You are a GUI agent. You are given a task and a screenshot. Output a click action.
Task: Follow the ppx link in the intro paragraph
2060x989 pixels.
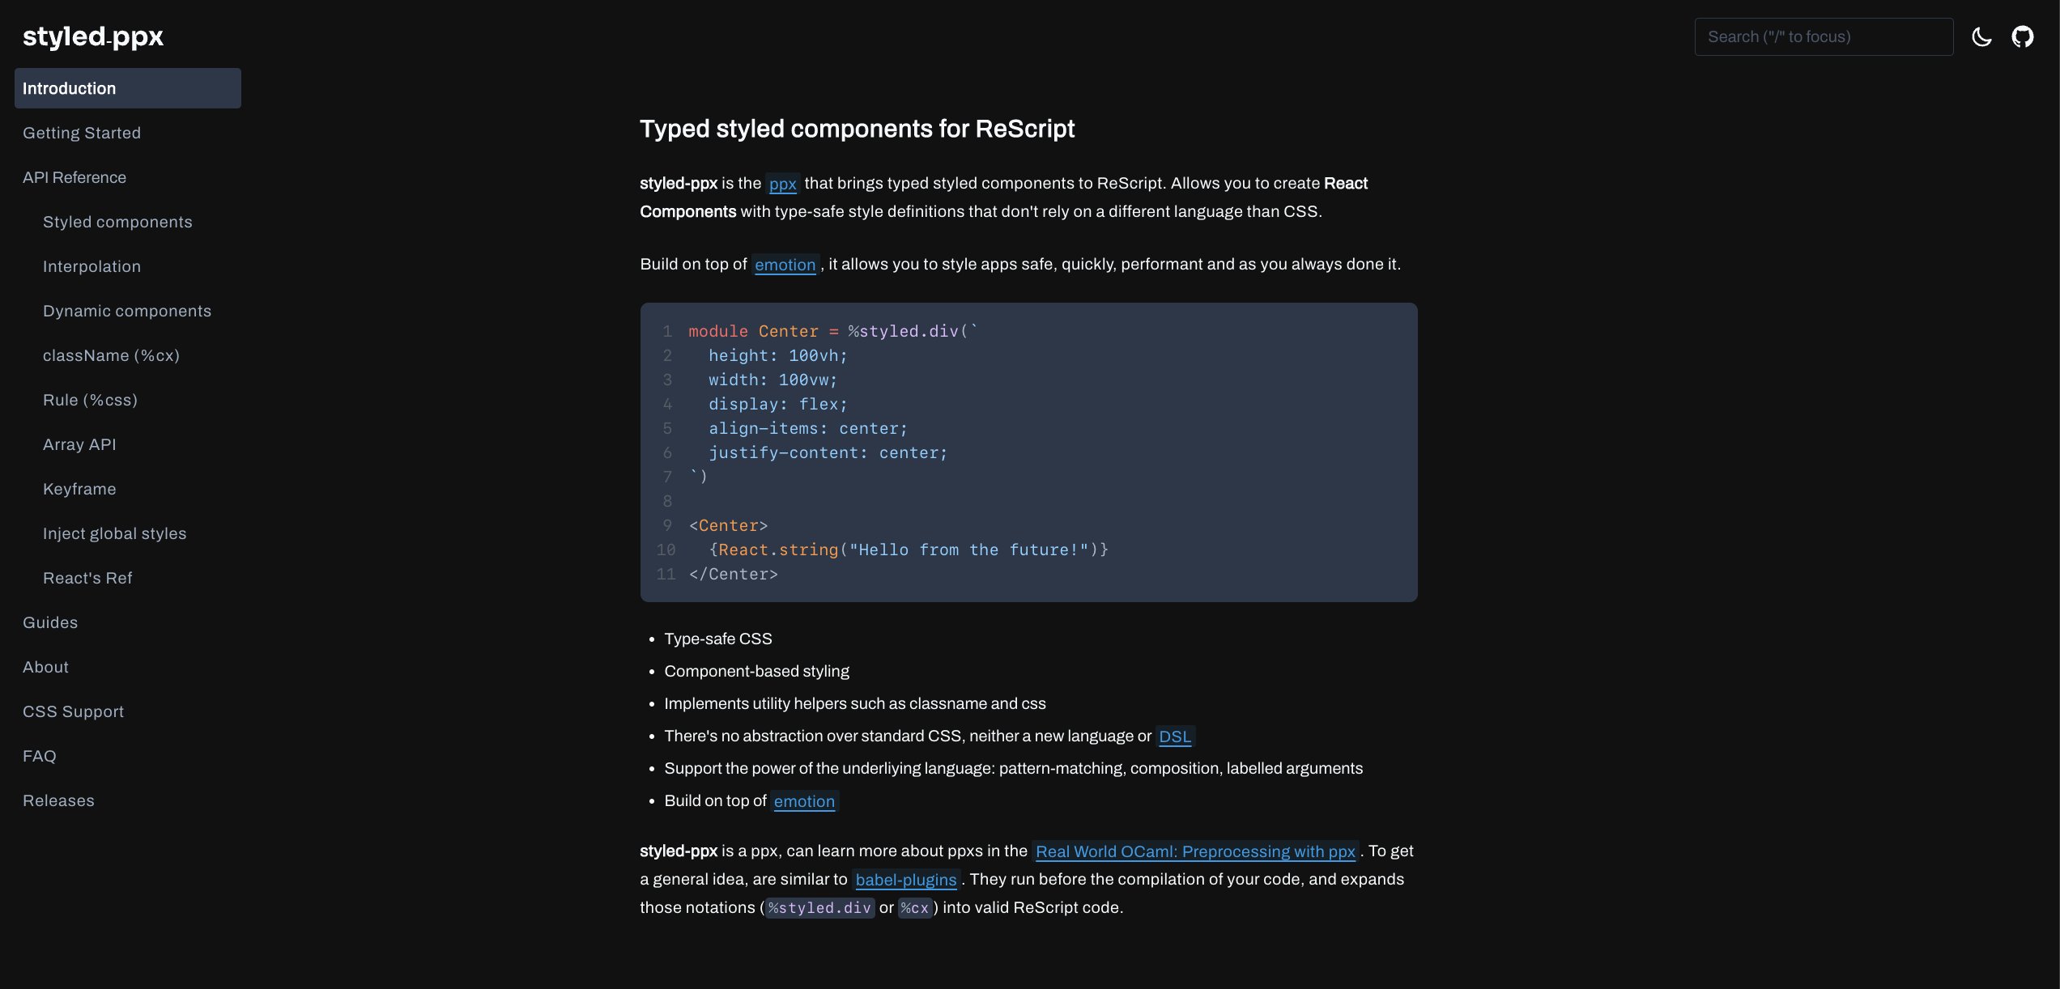[x=782, y=184]
